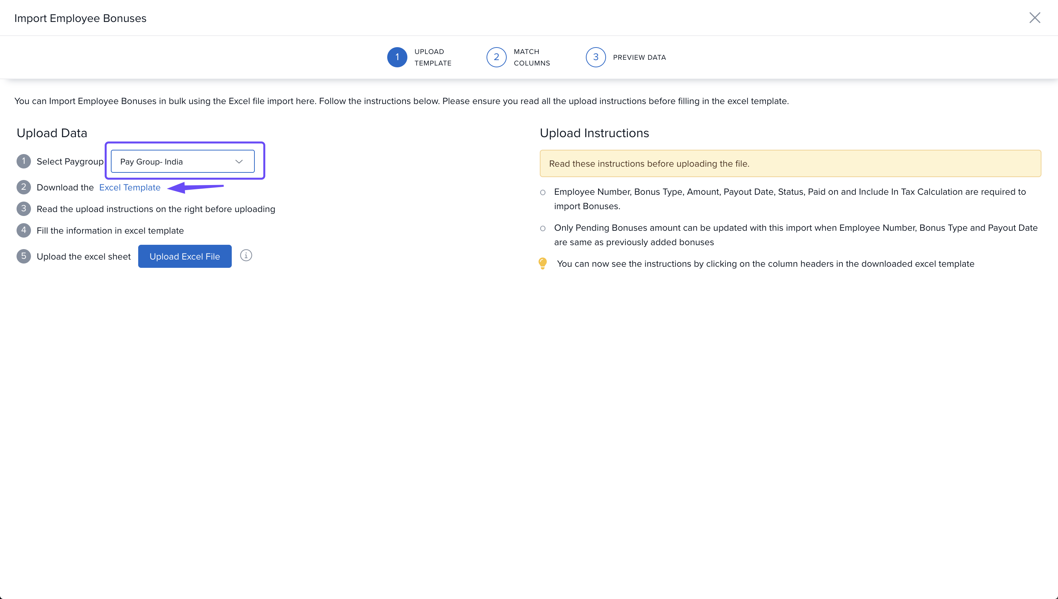
Task: Click number 5 badge beside Upload the excel sheet
Action: (23, 256)
